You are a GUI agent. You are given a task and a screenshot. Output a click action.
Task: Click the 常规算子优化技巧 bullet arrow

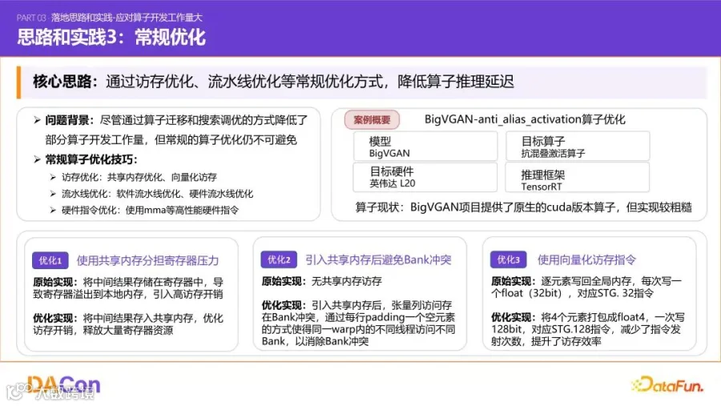tap(37, 159)
